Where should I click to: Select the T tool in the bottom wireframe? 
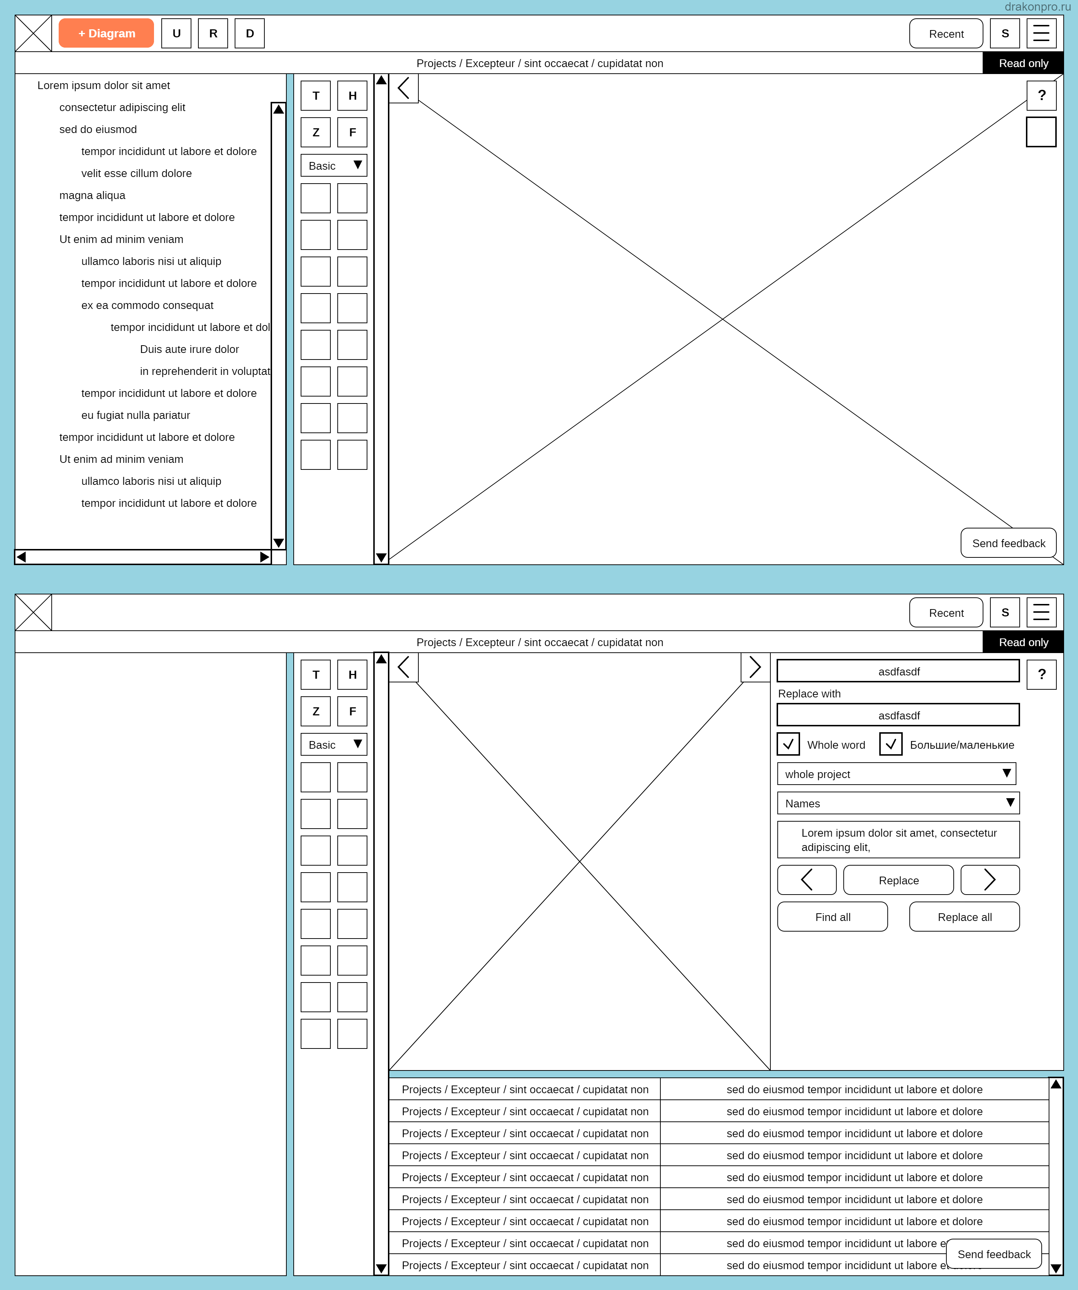click(x=316, y=674)
